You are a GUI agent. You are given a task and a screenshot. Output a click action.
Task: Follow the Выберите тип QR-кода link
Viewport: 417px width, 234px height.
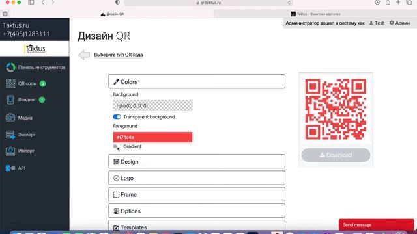119,55
